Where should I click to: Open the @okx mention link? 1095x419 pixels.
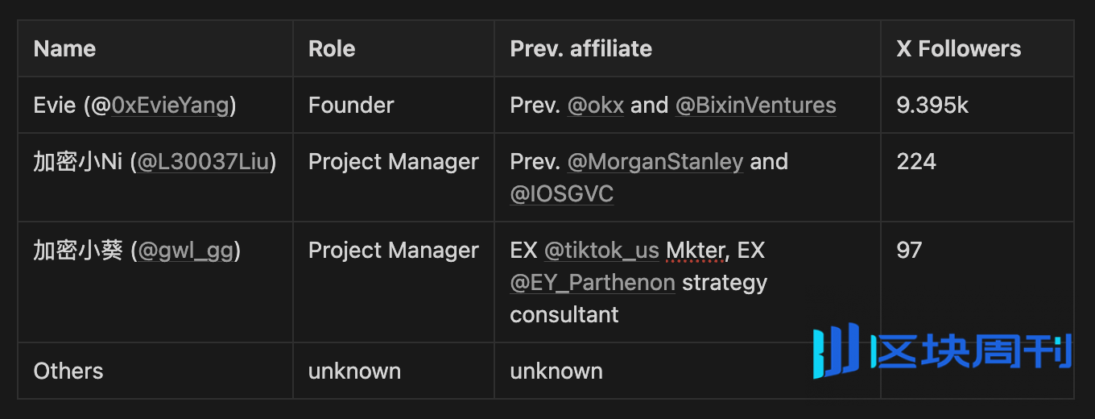596,106
